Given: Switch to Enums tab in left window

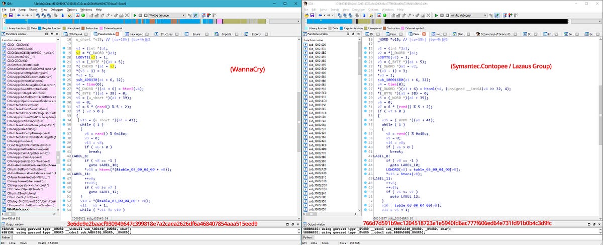Looking at the screenshot, I should click(x=196, y=34).
